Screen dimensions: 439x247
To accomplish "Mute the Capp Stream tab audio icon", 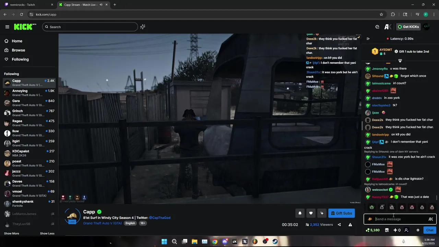I will click(x=101, y=5).
